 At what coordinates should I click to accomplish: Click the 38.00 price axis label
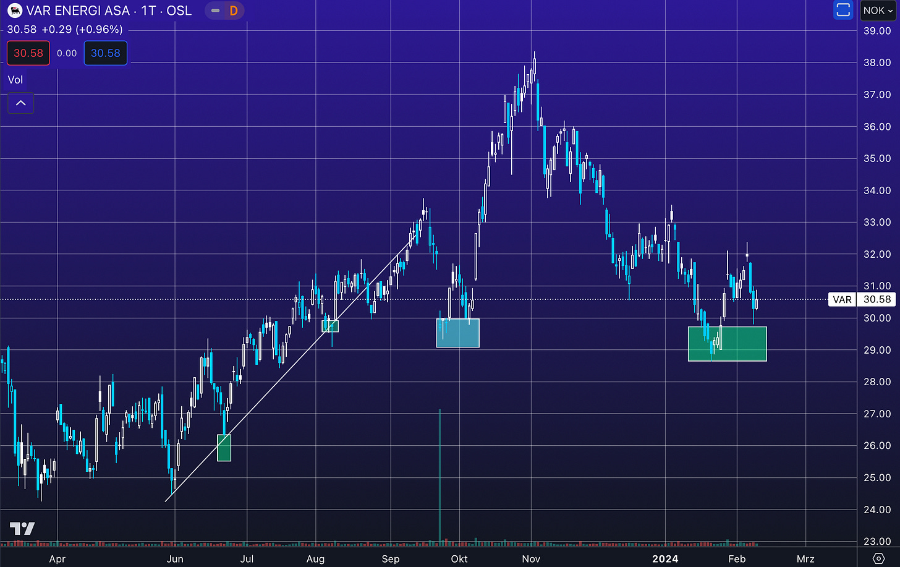click(877, 62)
